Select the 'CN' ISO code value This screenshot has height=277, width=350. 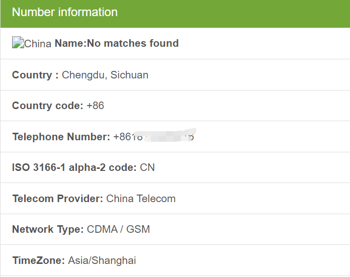[x=147, y=167]
